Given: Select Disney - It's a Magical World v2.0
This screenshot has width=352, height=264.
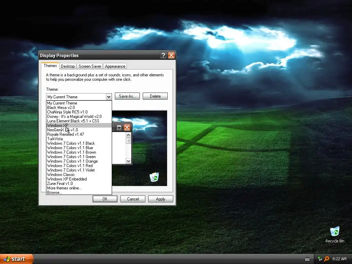Looking at the screenshot, I should point(79,117).
